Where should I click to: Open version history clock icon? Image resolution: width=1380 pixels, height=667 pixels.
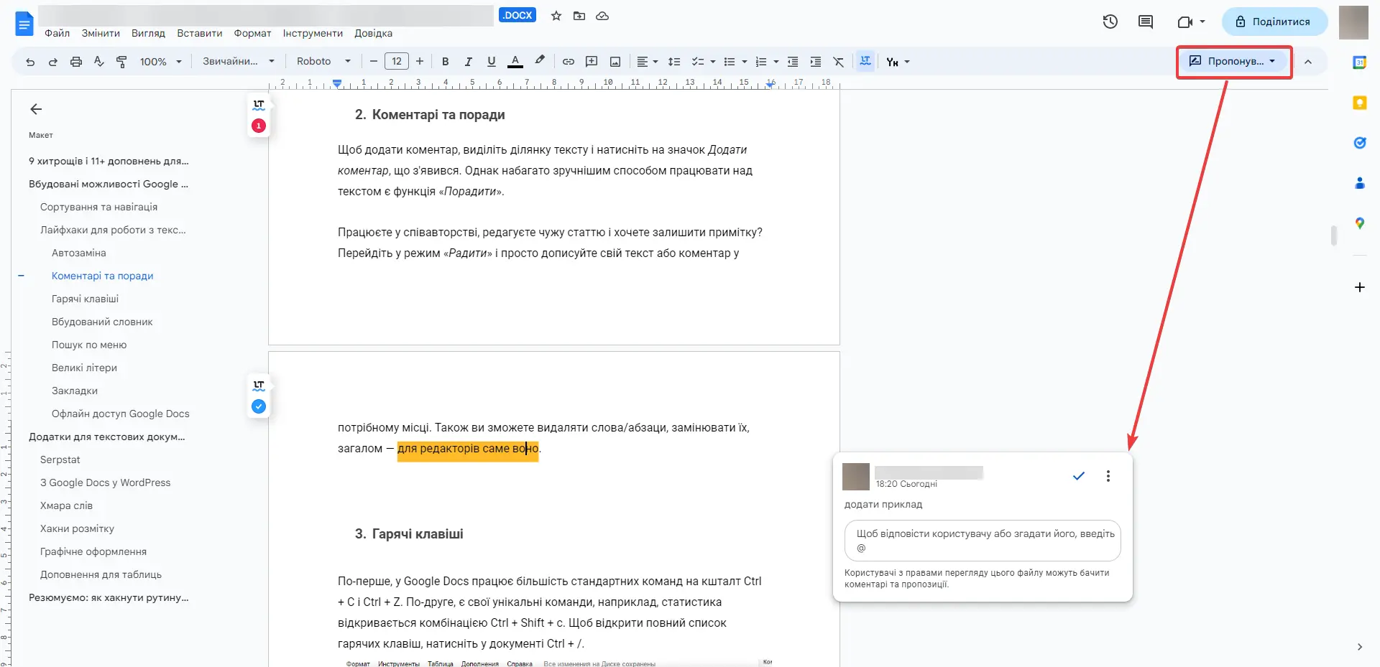[x=1110, y=22]
